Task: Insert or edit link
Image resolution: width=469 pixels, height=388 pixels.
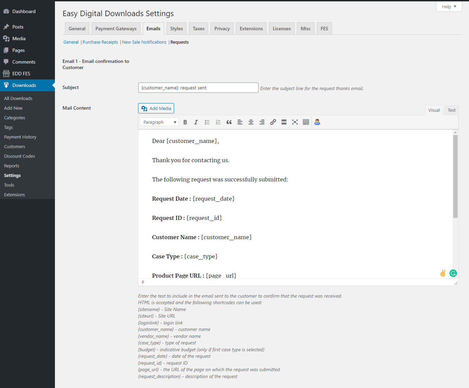Action: click(273, 122)
